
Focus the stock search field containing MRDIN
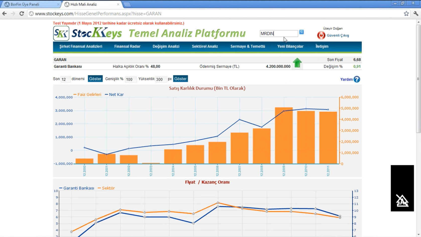tap(279, 33)
